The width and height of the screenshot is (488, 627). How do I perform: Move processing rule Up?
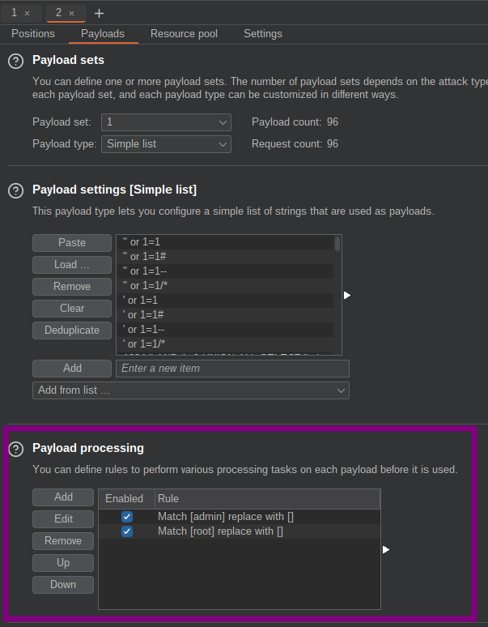point(63,563)
